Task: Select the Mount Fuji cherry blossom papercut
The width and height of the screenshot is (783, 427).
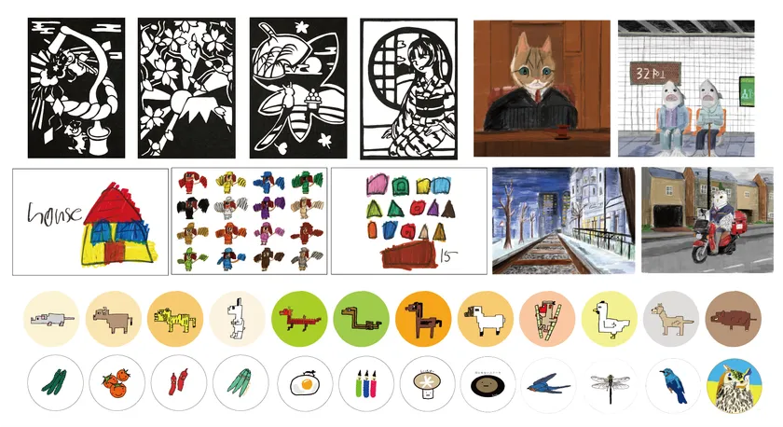Action: pyautogui.click(x=186, y=88)
